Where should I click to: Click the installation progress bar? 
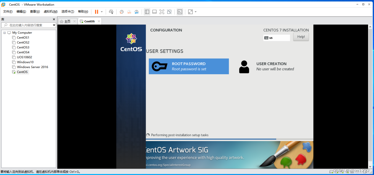[230, 139]
